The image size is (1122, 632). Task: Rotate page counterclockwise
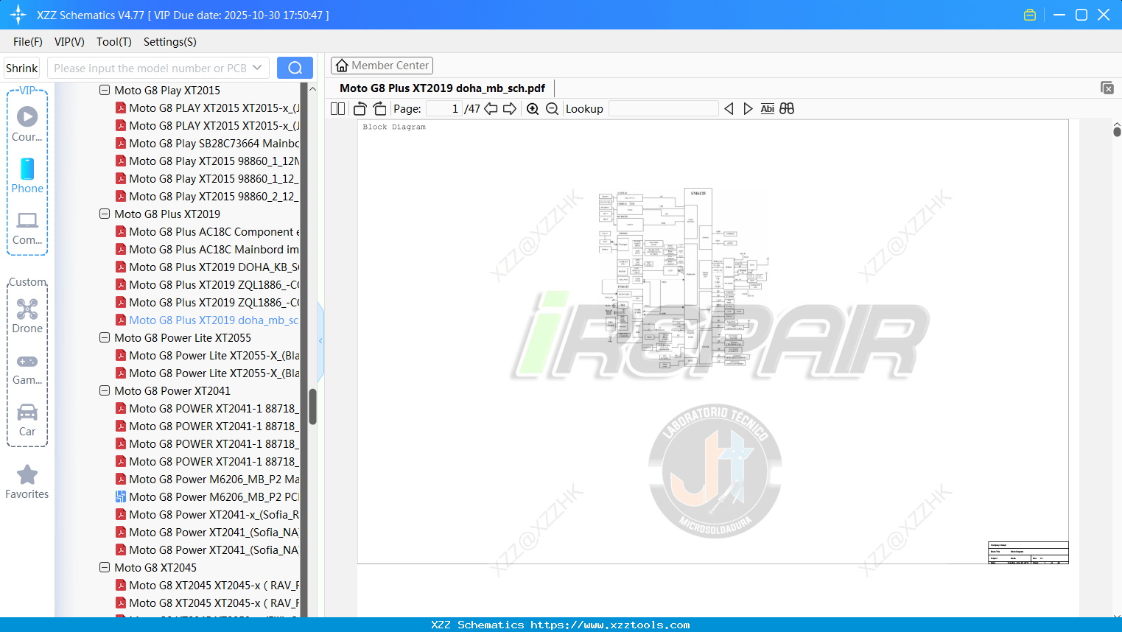coord(360,109)
